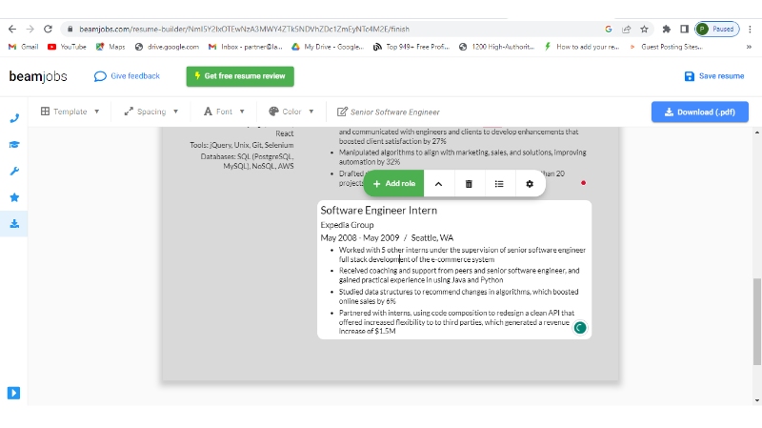
Task: Move role up with the chevron arrow
Action: (x=438, y=183)
